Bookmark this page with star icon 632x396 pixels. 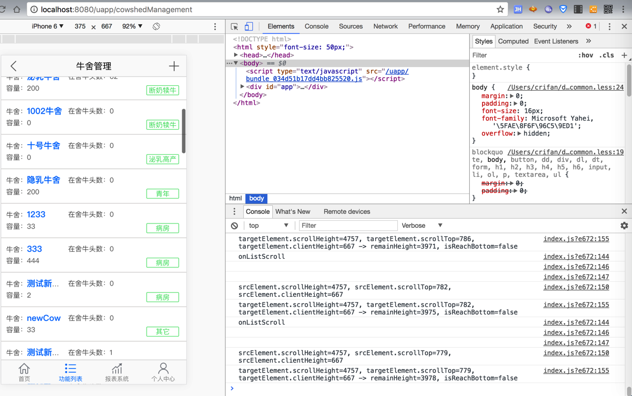pos(500,9)
